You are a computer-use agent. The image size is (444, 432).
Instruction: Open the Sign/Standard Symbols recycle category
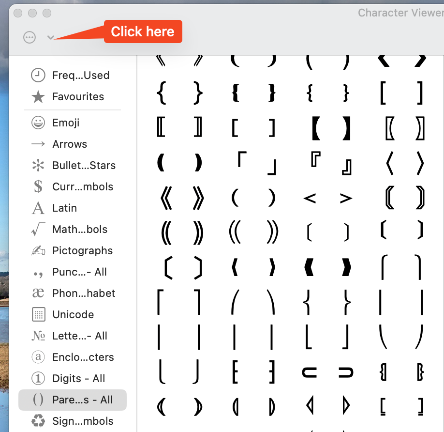[x=38, y=421]
